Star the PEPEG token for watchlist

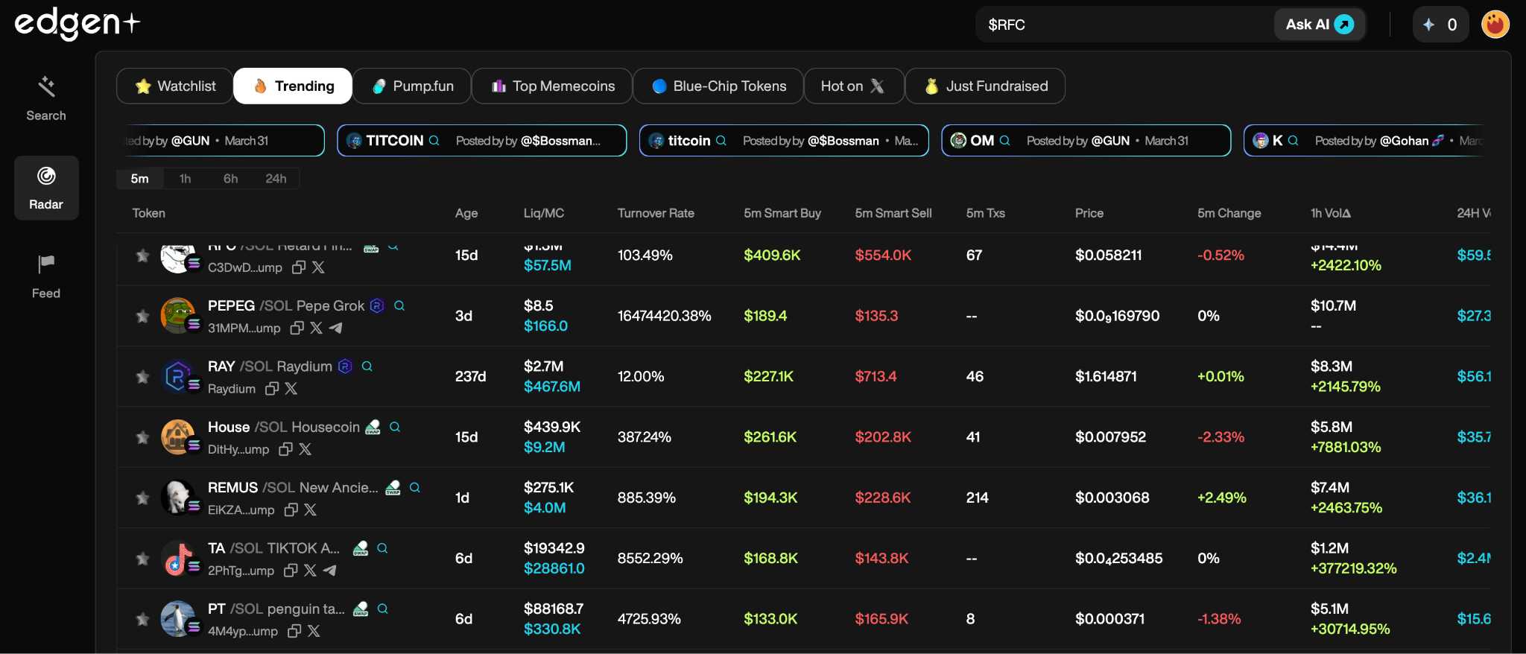142,317
